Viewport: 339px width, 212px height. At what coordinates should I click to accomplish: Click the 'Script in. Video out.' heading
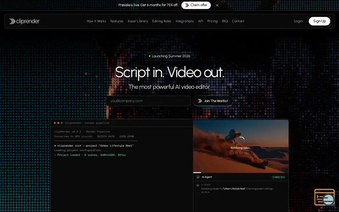pyautogui.click(x=169, y=72)
